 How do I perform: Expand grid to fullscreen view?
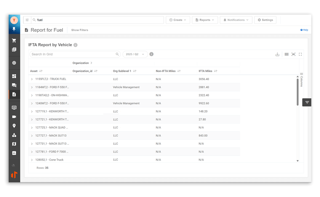point(300,54)
